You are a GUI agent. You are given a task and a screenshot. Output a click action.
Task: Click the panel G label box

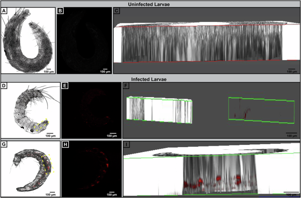(4, 144)
